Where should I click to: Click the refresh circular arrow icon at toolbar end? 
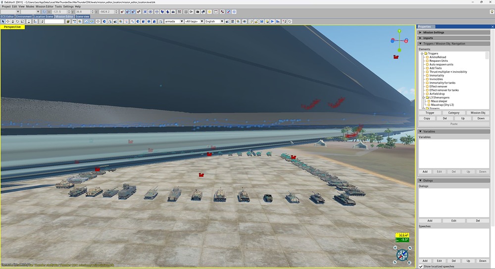click(x=290, y=21)
